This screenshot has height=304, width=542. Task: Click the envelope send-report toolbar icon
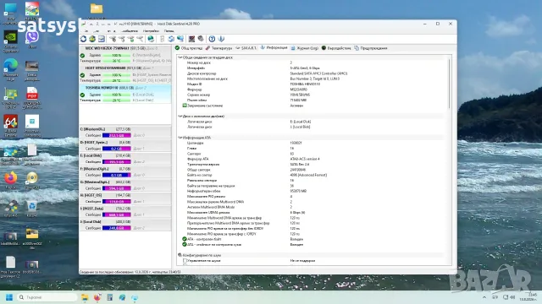(102, 39)
